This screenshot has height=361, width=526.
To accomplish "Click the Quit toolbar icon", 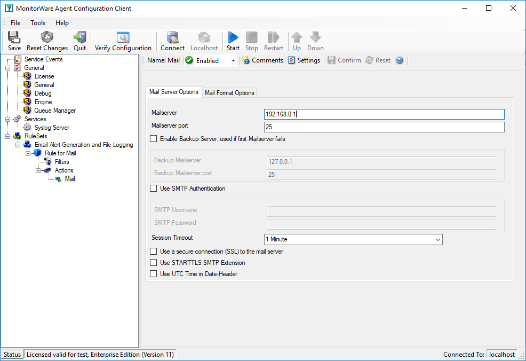I will click(79, 37).
